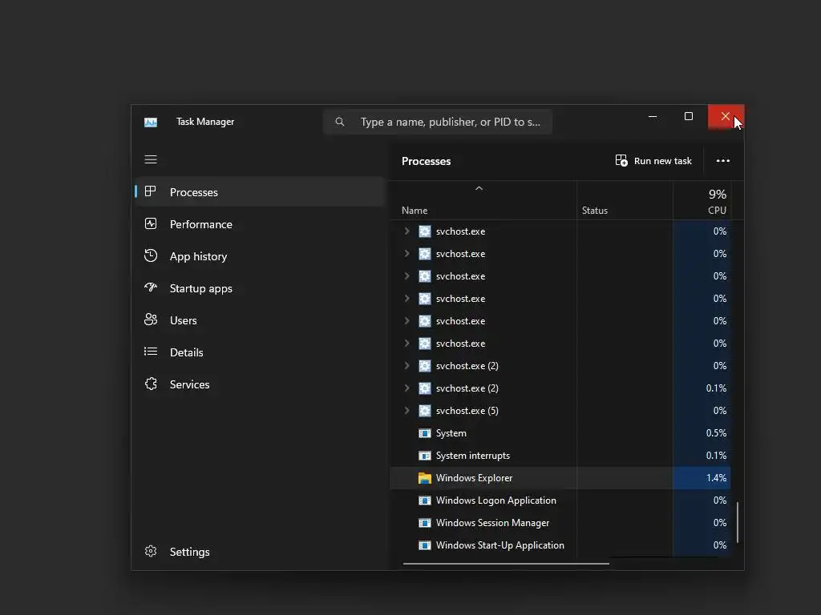Open the Details page
The image size is (821, 615).
(261, 352)
